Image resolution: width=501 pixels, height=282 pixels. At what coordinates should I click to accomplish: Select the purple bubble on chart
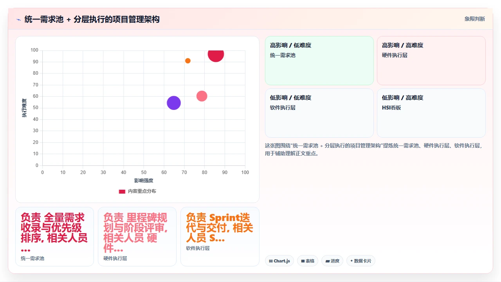pos(174,103)
